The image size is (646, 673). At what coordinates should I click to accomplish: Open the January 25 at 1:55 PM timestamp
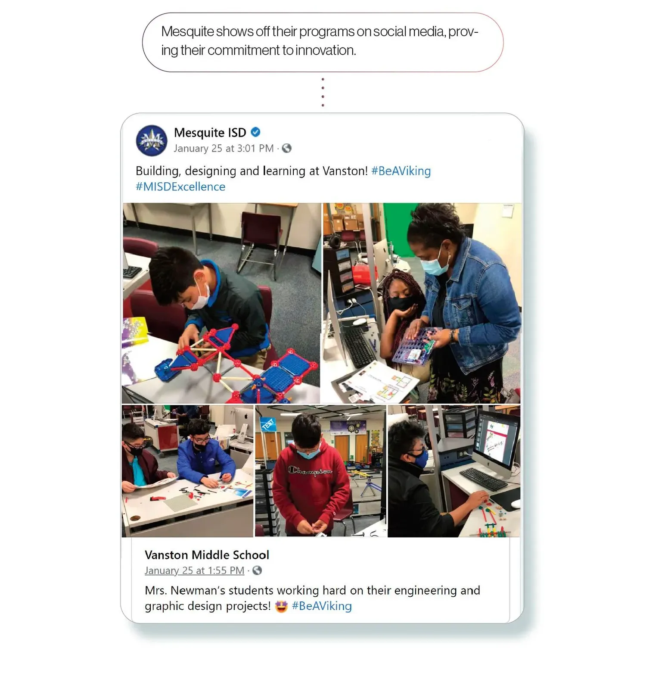tap(194, 570)
